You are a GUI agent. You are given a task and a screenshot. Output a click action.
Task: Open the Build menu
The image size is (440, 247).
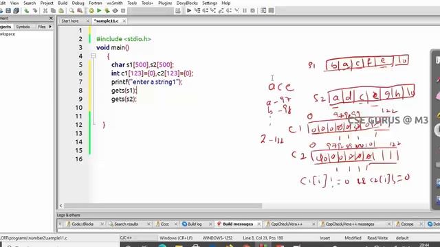(63, 3)
